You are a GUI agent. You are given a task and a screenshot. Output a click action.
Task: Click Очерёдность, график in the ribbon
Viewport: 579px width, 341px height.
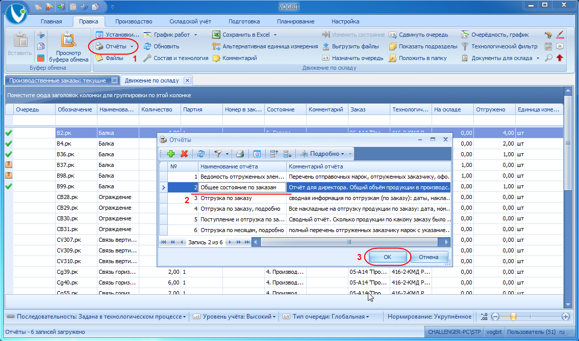point(495,35)
